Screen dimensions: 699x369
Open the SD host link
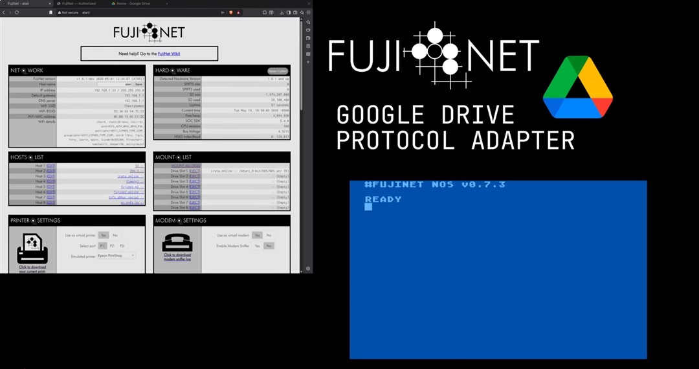(x=139, y=166)
